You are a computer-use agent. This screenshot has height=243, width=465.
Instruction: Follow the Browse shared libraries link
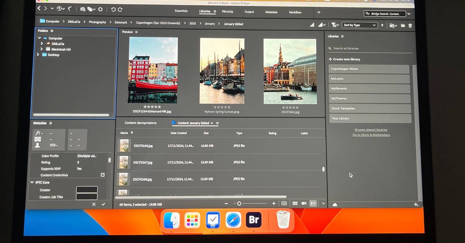[371, 130]
